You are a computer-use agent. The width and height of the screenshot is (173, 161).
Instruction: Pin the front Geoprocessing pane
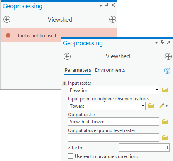163,42
